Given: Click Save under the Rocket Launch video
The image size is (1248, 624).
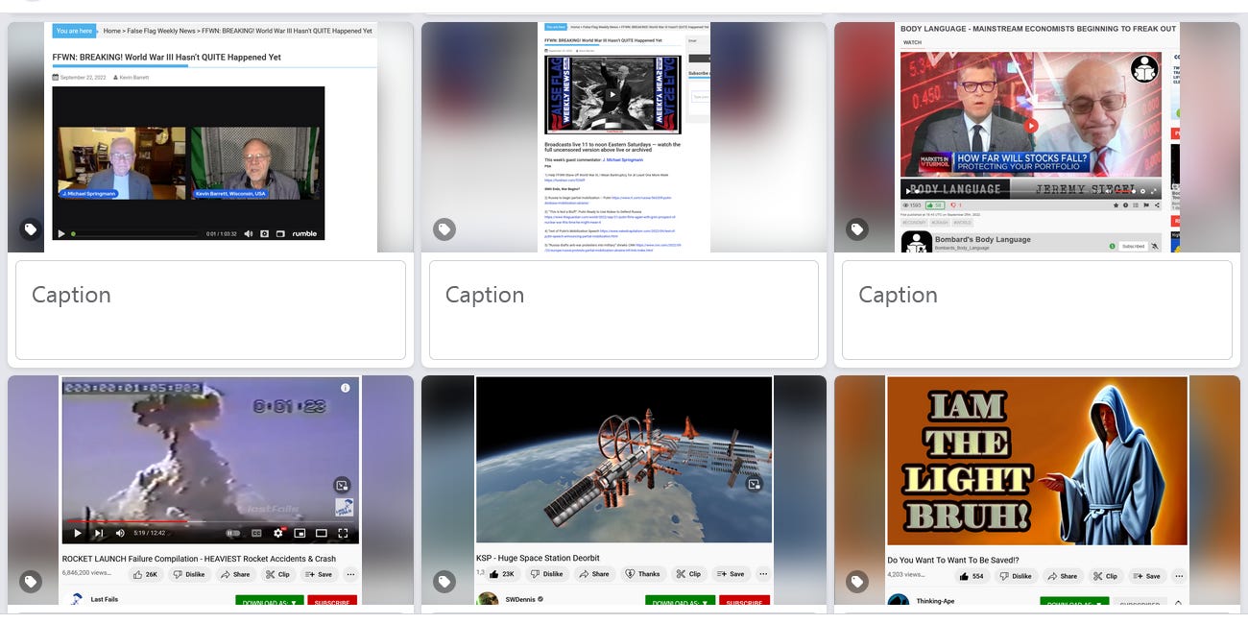Looking at the screenshot, I should pos(319,574).
